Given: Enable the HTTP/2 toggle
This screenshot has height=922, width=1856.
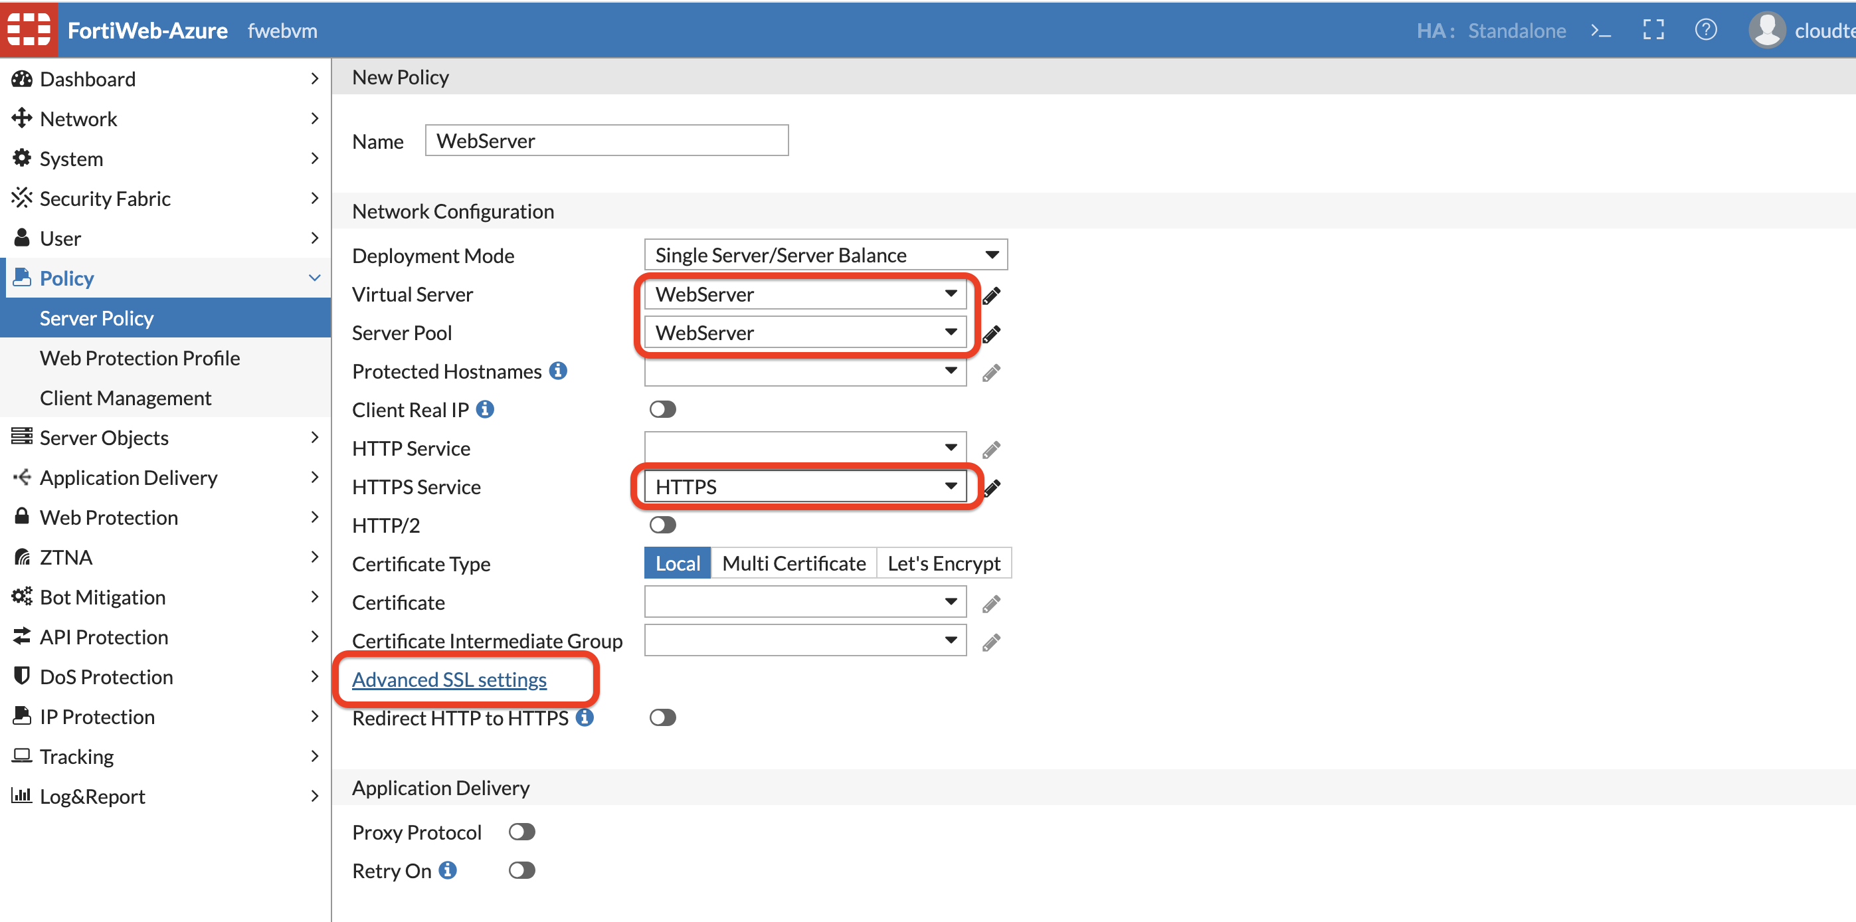Looking at the screenshot, I should (x=662, y=524).
